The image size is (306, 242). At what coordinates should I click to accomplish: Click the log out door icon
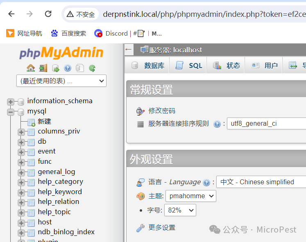pyautogui.click(x=43, y=68)
